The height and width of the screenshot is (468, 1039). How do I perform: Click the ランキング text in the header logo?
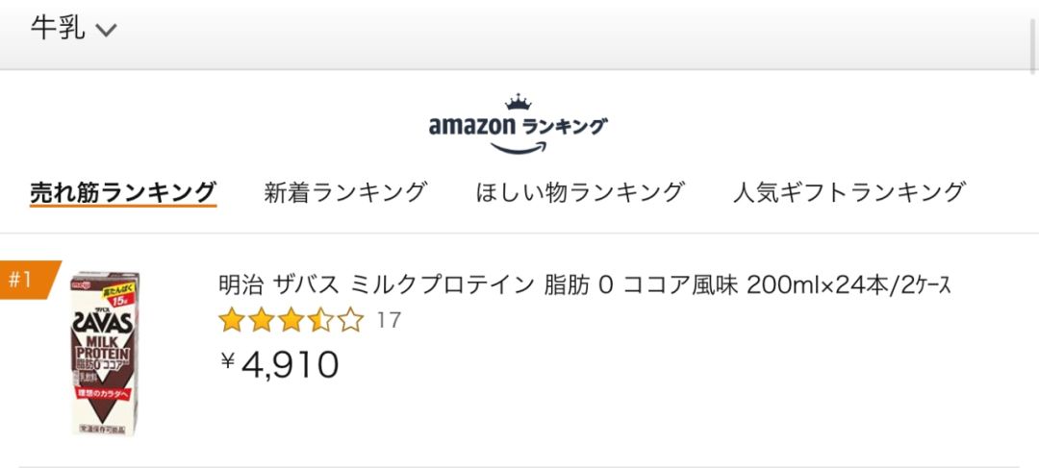pyautogui.click(x=565, y=126)
